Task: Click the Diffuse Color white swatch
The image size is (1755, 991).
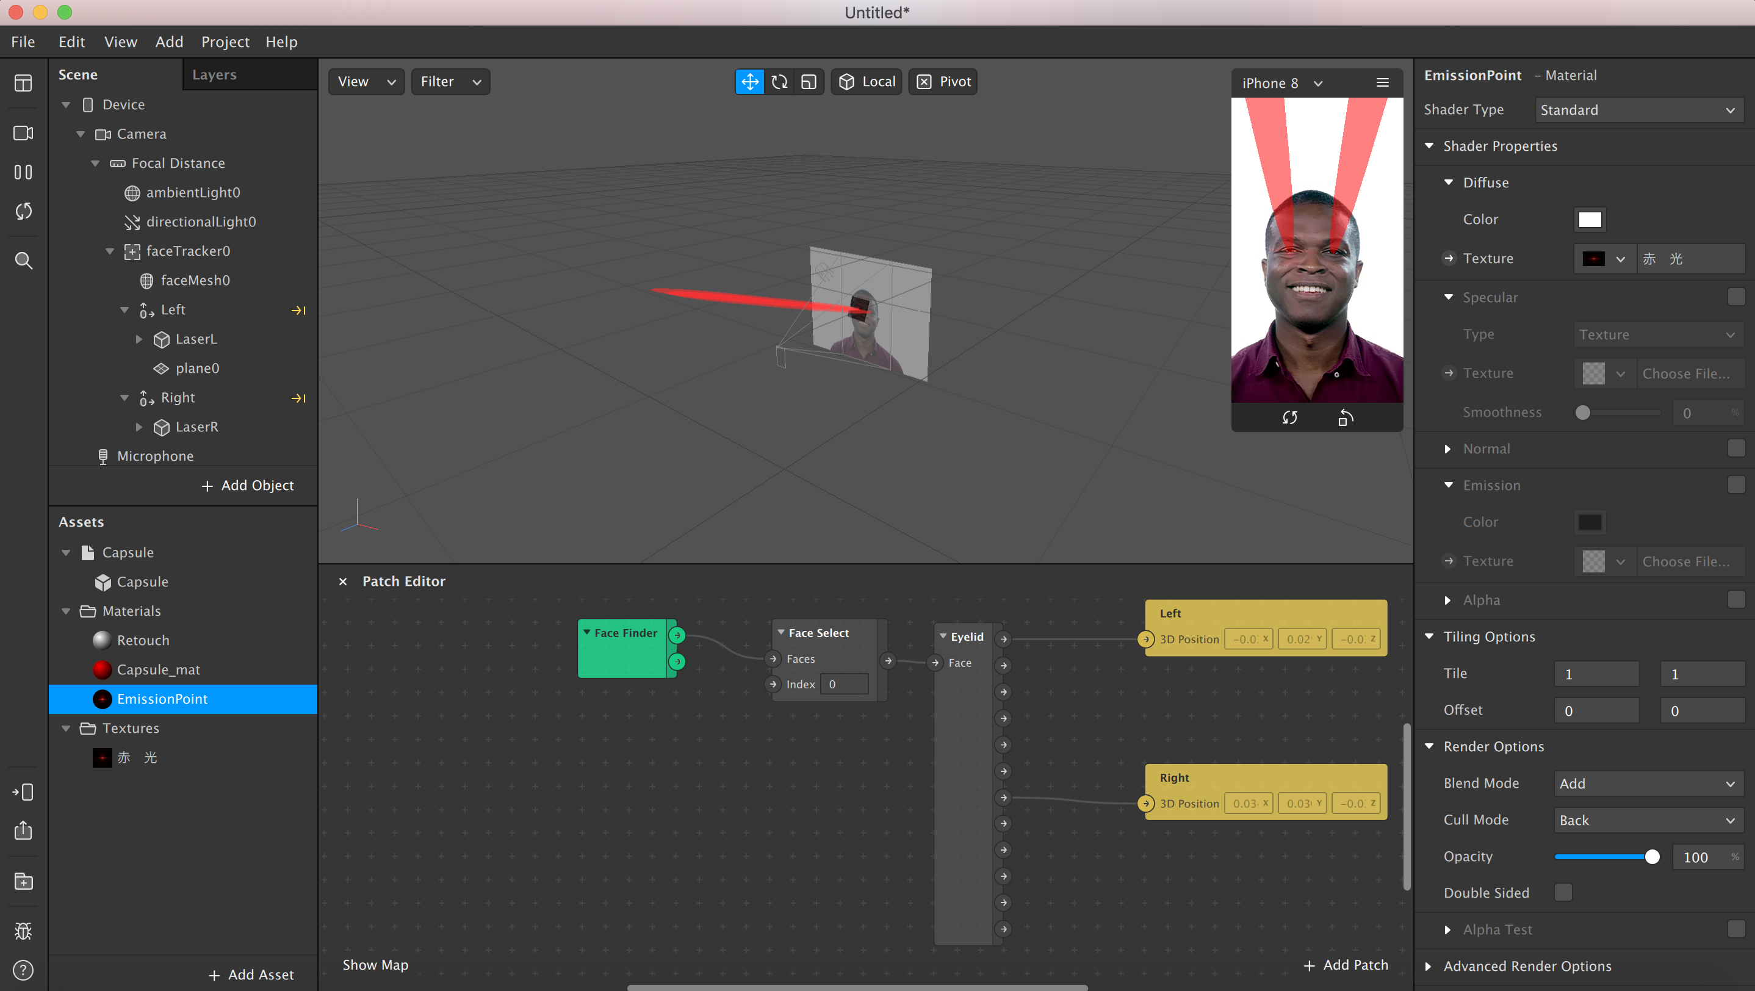Action: 1590,219
